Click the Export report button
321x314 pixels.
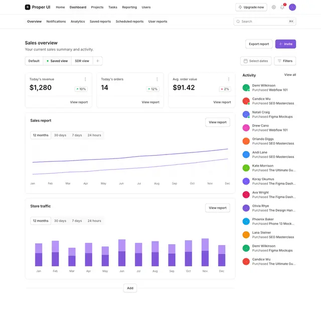(x=259, y=44)
